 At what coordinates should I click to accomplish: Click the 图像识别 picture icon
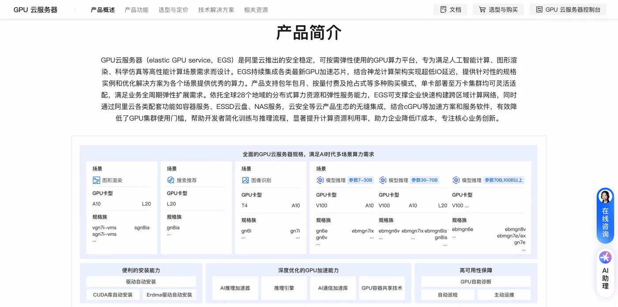(x=245, y=180)
